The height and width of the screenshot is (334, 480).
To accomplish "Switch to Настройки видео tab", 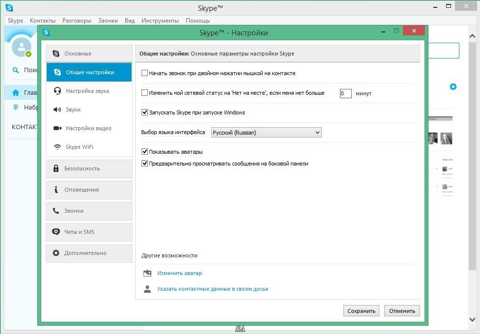I will (89, 128).
